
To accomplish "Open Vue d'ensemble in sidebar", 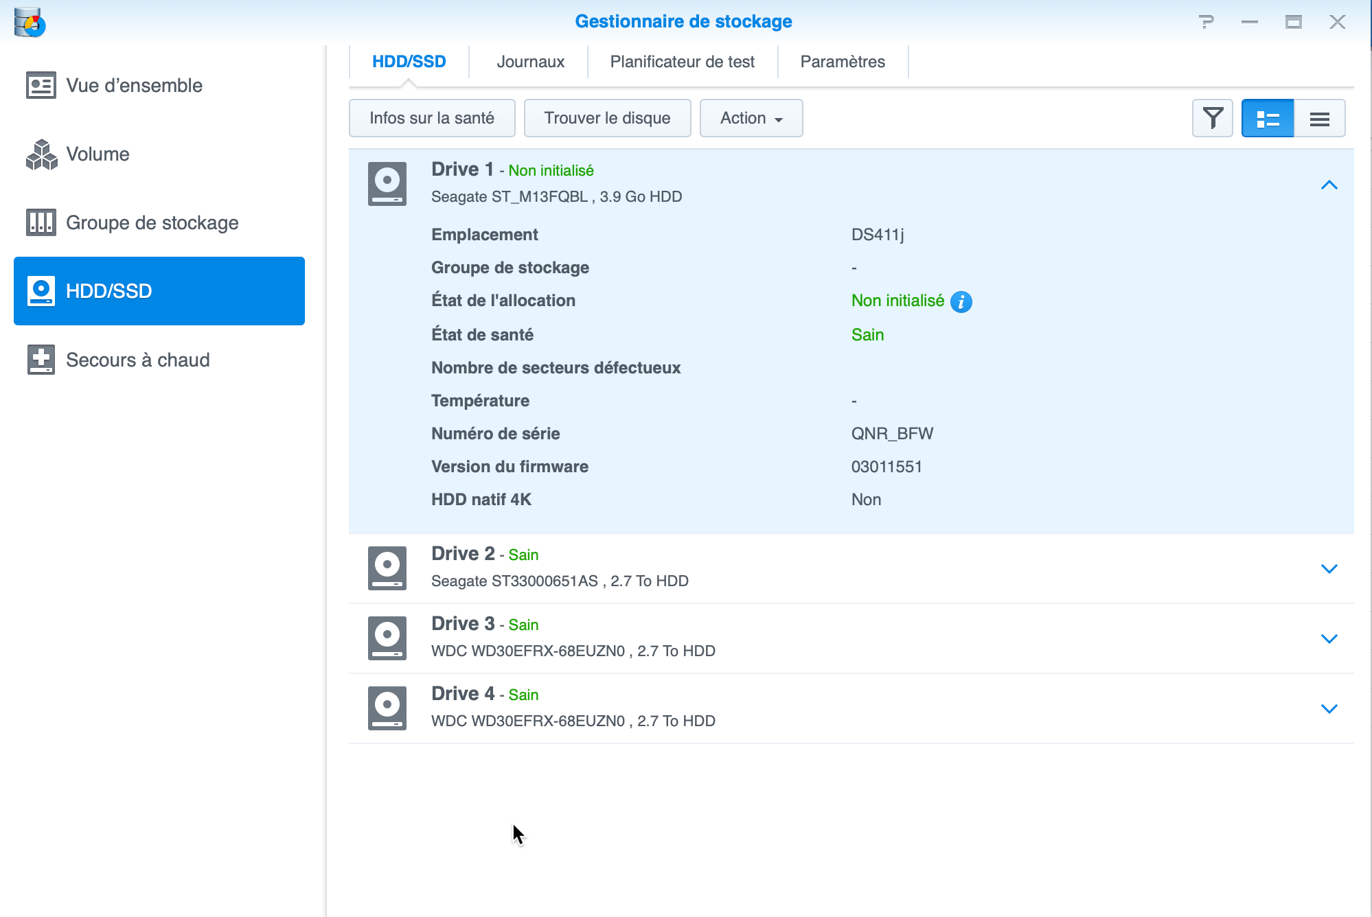I will coord(134,85).
